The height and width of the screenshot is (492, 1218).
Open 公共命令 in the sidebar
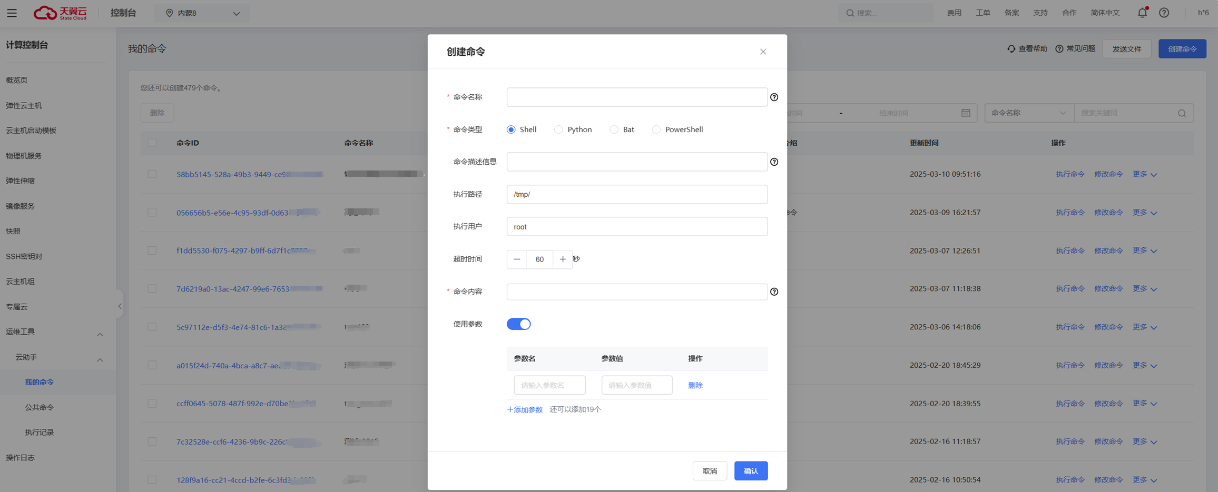[x=39, y=407]
